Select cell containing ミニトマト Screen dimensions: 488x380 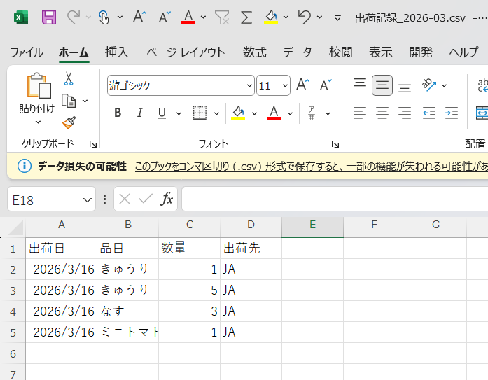tap(128, 332)
